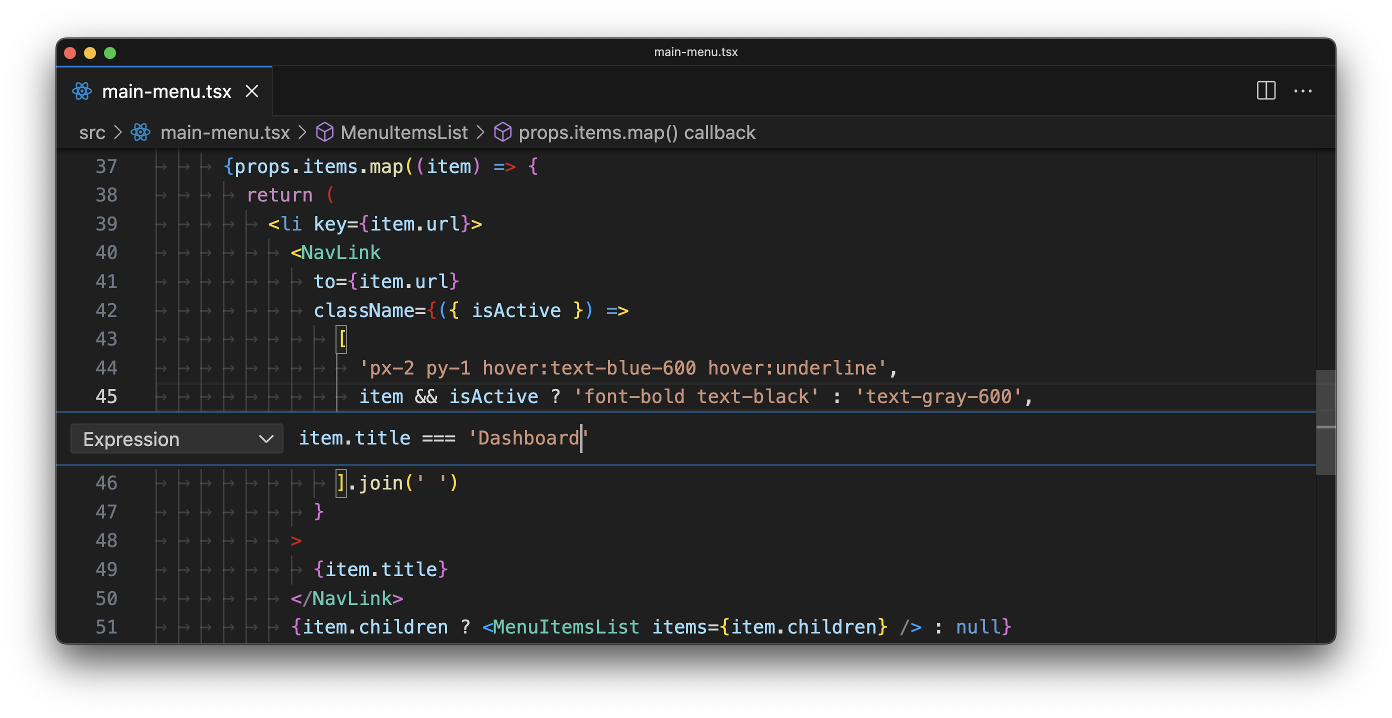Screen dimensions: 1392x718
Task: Click props.items.map() callback breadcrumb
Action: coord(636,132)
